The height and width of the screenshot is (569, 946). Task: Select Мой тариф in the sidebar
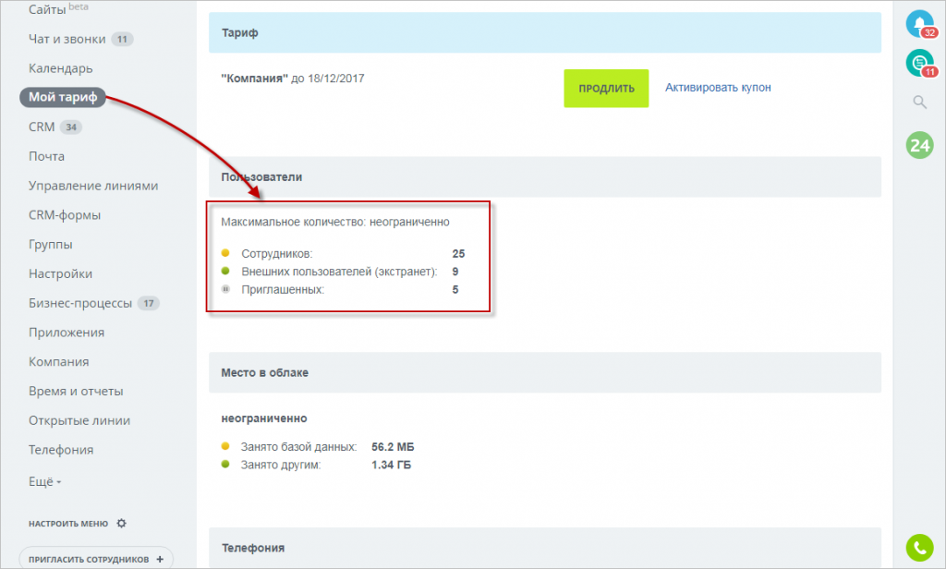tap(62, 98)
